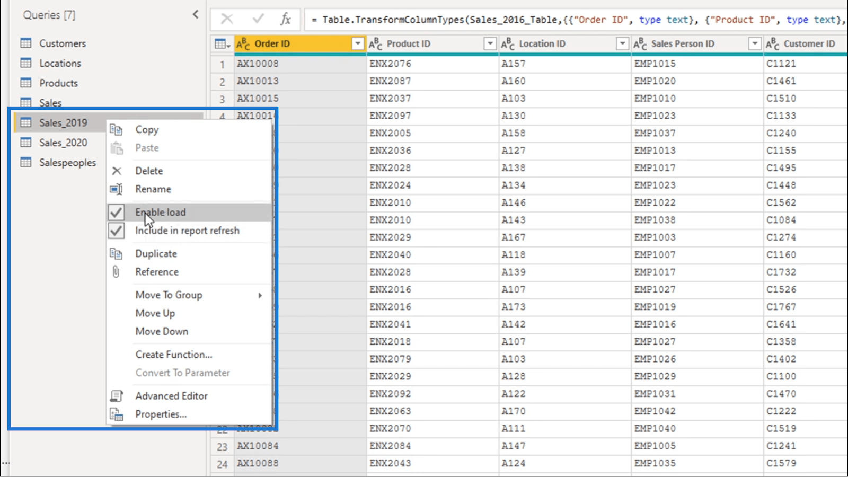Open Advanced Editor from context menu
Viewport: 848px width, 477px height.
tap(171, 396)
